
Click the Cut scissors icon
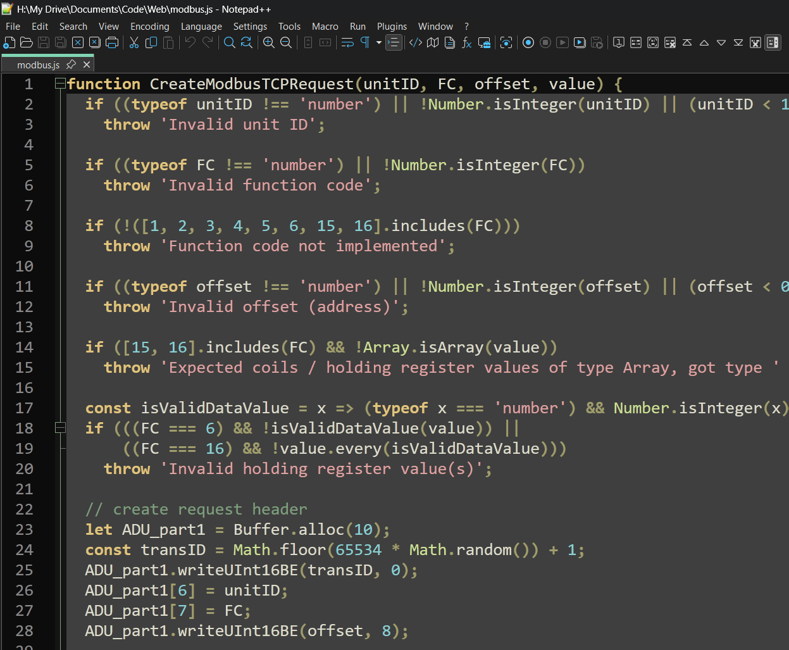(x=134, y=42)
